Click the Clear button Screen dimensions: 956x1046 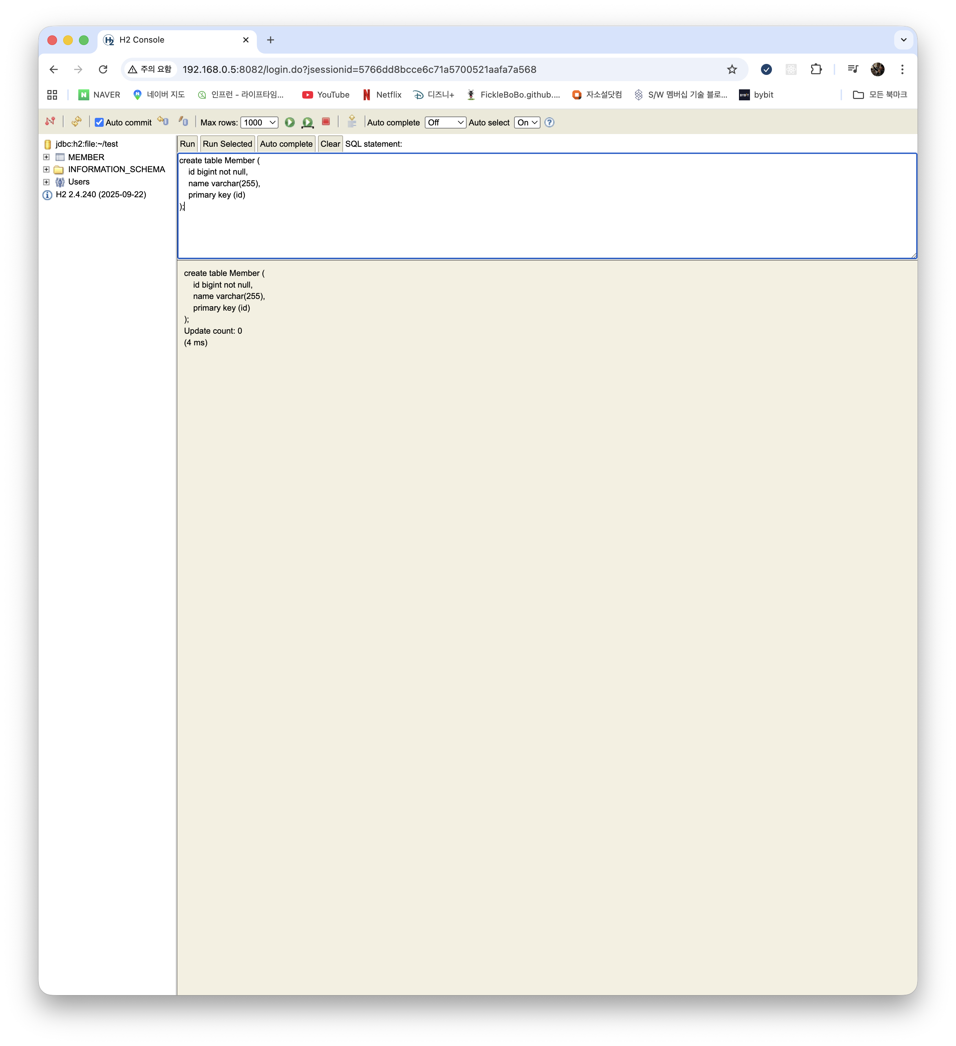pos(330,144)
